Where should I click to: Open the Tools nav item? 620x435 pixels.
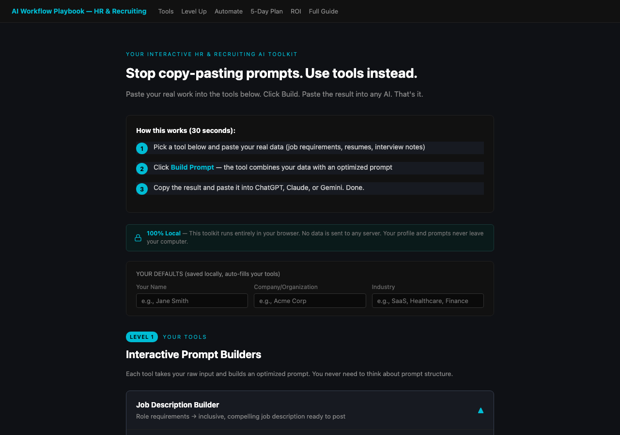click(x=166, y=11)
